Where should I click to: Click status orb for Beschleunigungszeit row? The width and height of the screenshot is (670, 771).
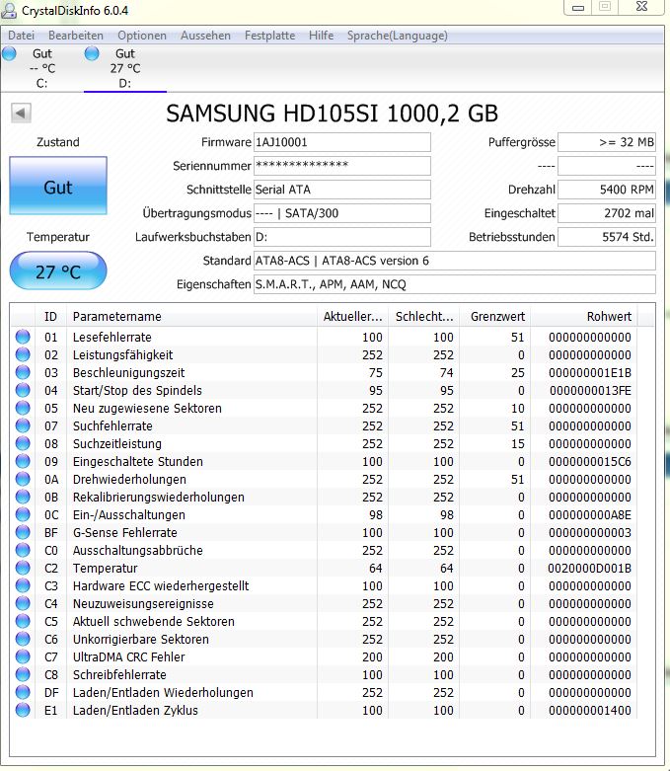pos(23,372)
